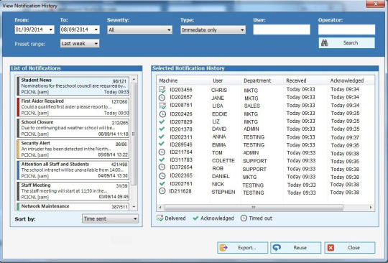Click the Close button at the bottom
The image size is (388, 263).
(350, 248)
